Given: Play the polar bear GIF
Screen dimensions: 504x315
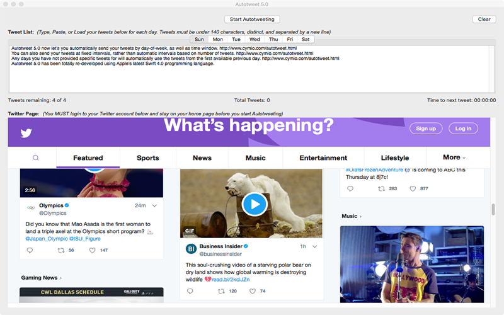Looking at the screenshot, I should click(x=255, y=204).
